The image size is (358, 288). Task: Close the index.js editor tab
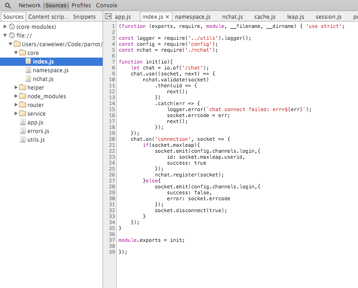[167, 17]
